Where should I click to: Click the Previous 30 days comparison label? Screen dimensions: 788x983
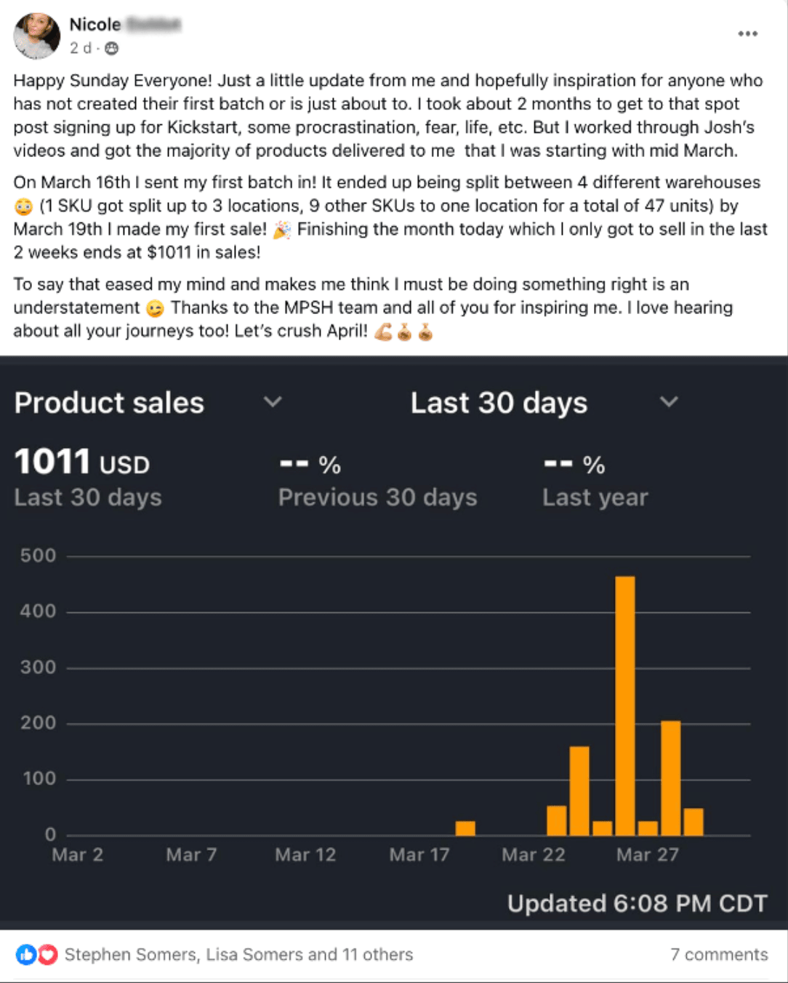(377, 497)
